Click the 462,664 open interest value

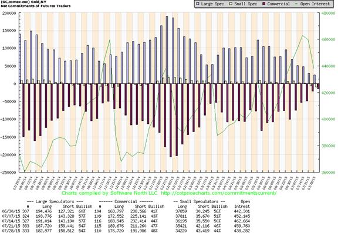[x=242, y=221]
